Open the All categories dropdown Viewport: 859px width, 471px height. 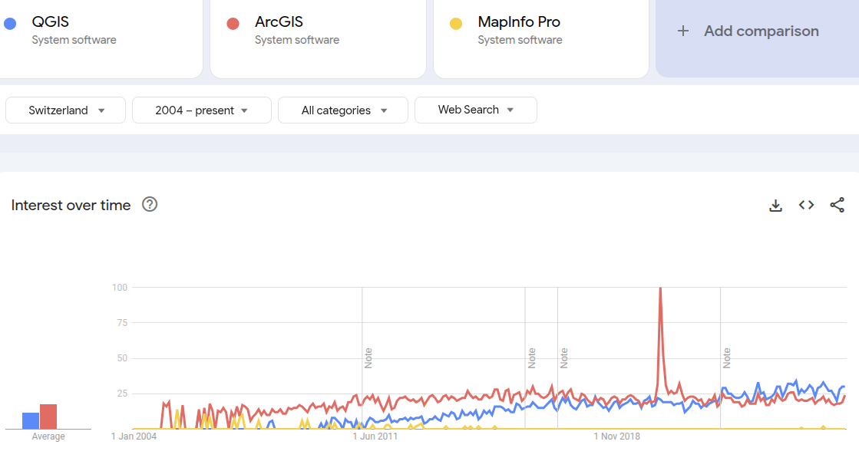click(x=342, y=110)
